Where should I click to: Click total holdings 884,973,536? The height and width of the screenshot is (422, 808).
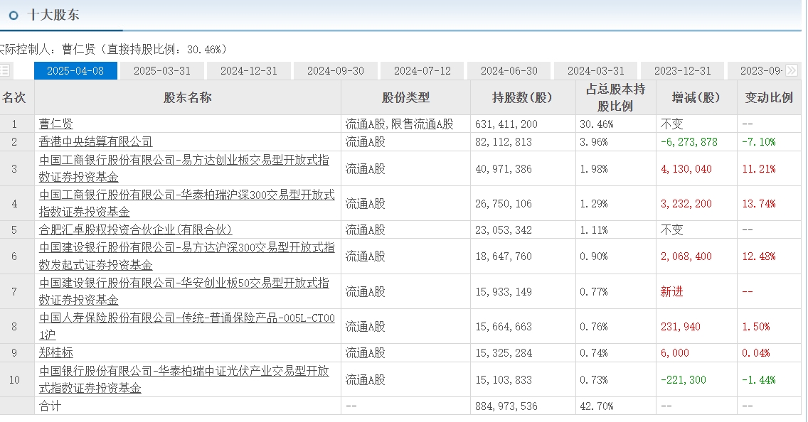pos(506,406)
